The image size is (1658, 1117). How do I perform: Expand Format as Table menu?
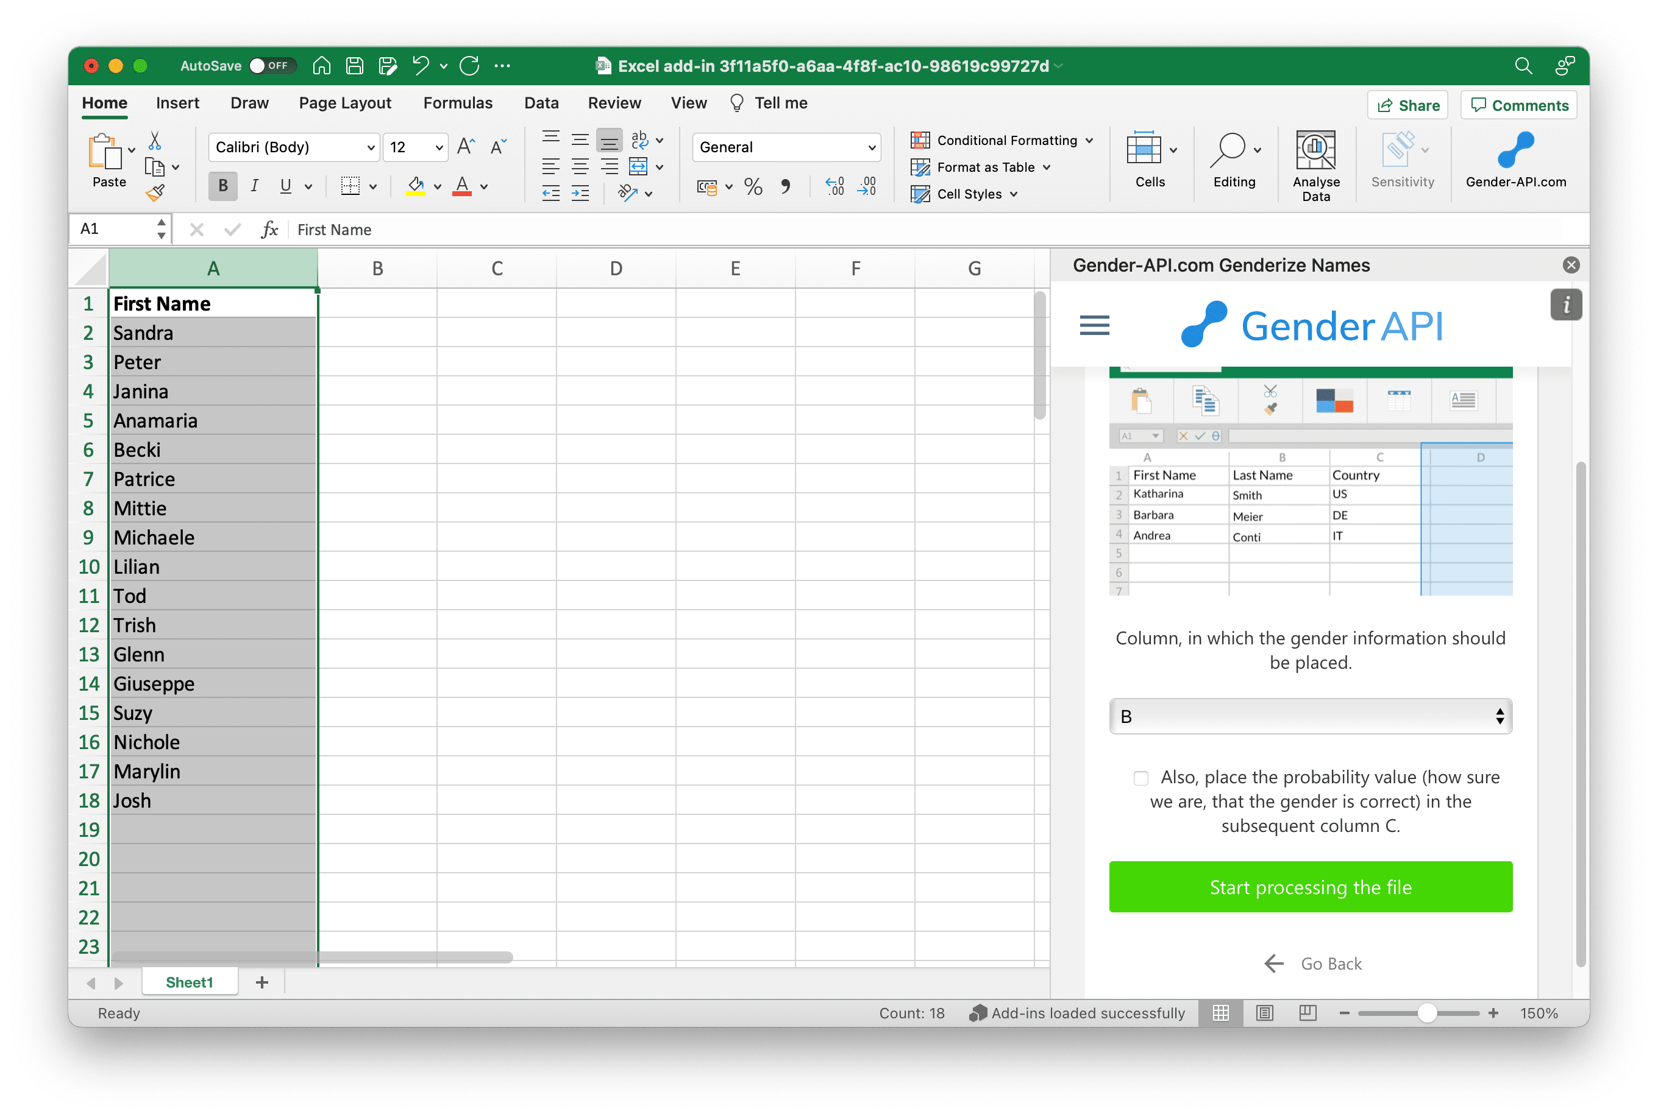tap(981, 167)
